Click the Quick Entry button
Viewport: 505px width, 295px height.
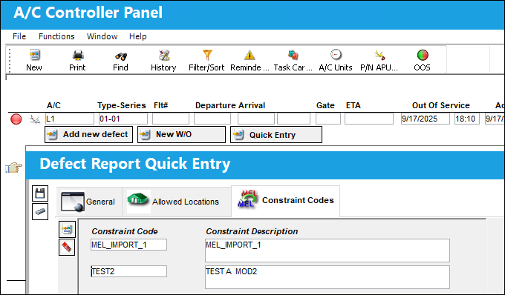click(276, 135)
